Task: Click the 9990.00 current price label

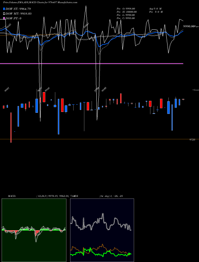Action: [189, 26]
